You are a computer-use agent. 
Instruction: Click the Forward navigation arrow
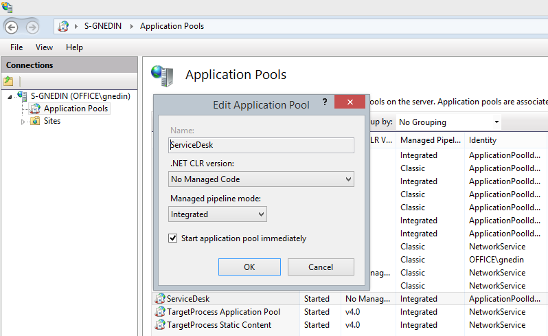(32, 27)
